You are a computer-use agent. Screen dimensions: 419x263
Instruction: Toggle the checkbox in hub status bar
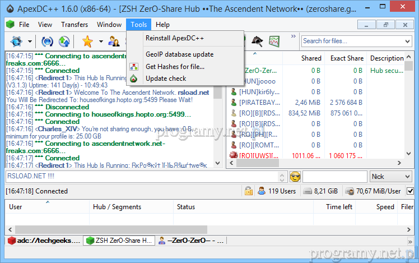pos(410,191)
